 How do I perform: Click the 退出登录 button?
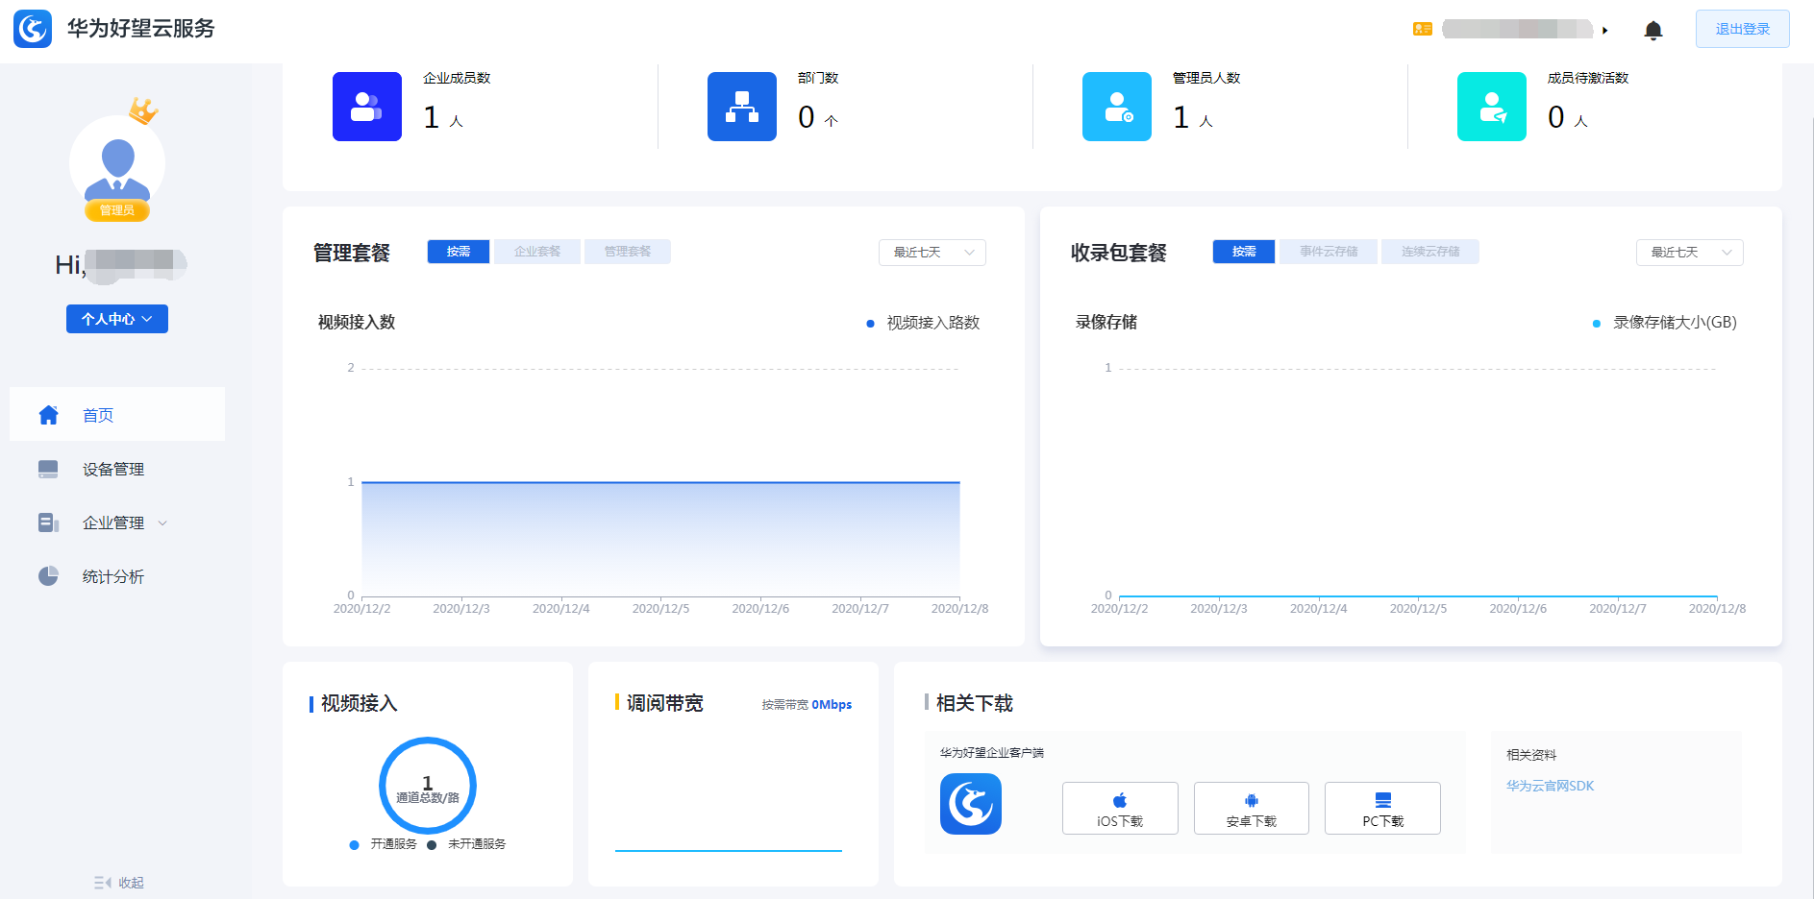pos(1743,29)
